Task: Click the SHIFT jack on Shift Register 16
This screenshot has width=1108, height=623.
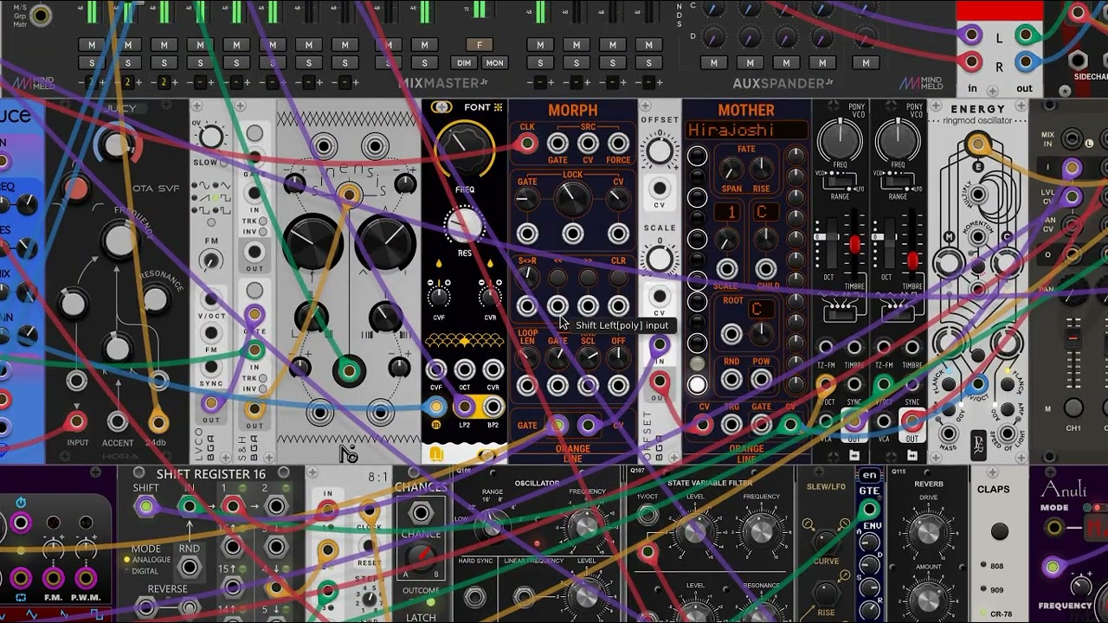Action: point(145,506)
